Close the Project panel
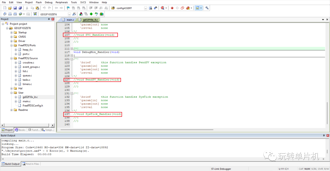The width and height of the screenshot is (330, 171). 53,19
